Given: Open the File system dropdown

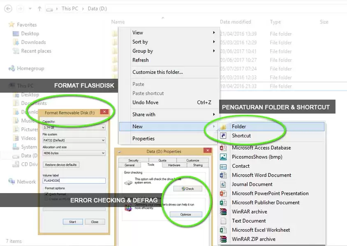Looking at the screenshot, I should tap(74, 140).
